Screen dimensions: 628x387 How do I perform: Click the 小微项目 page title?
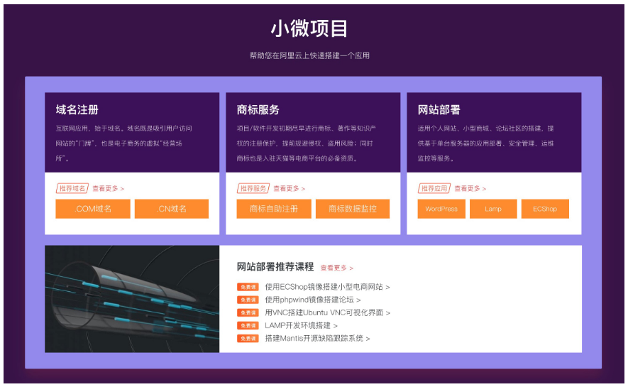click(x=309, y=28)
